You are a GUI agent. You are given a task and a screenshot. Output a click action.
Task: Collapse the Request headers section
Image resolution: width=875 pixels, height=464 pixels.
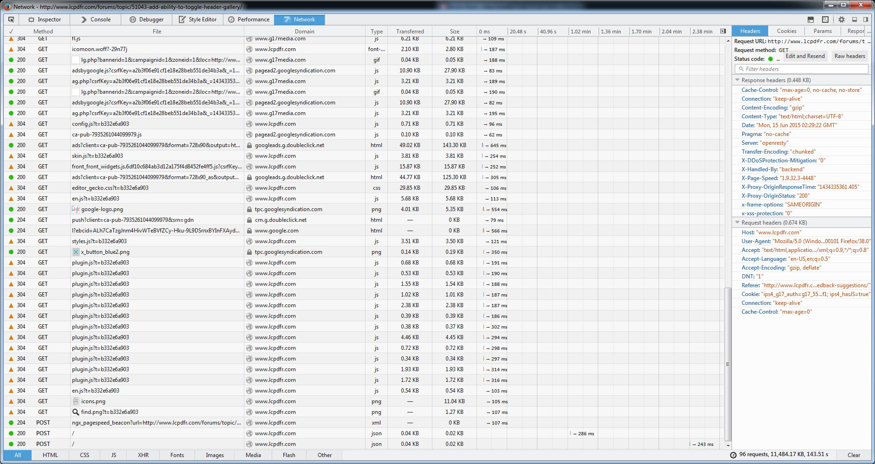tap(737, 223)
